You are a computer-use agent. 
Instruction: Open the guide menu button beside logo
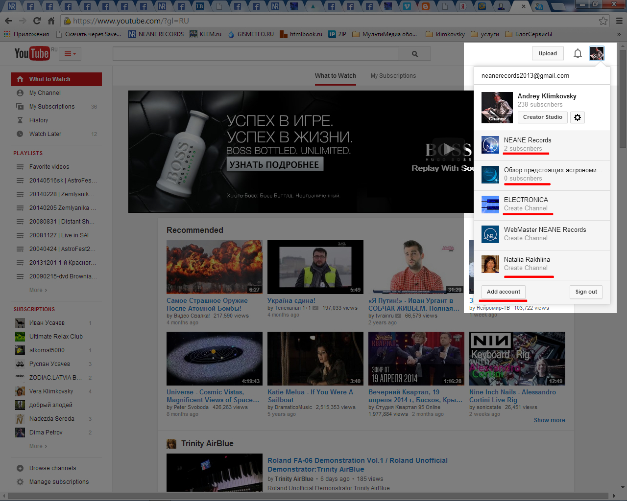coord(71,54)
